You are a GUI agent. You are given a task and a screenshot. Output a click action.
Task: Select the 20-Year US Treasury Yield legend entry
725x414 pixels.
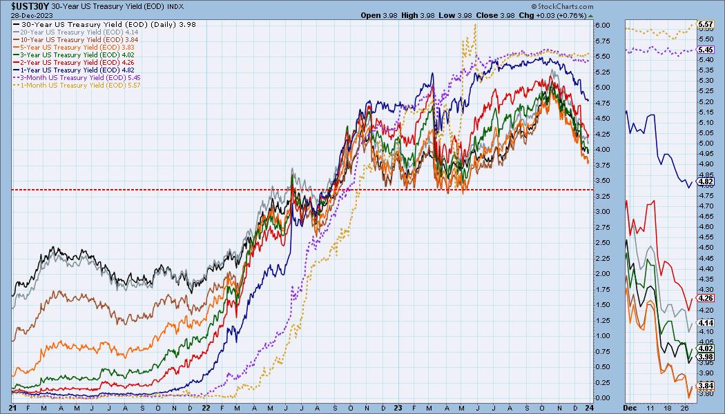pyautogui.click(x=76, y=32)
